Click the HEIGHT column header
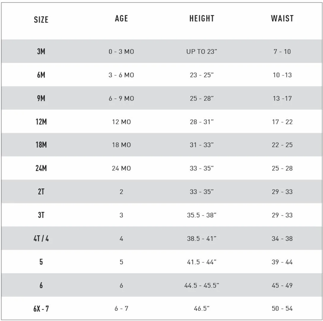323x321 pixels. point(202,19)
